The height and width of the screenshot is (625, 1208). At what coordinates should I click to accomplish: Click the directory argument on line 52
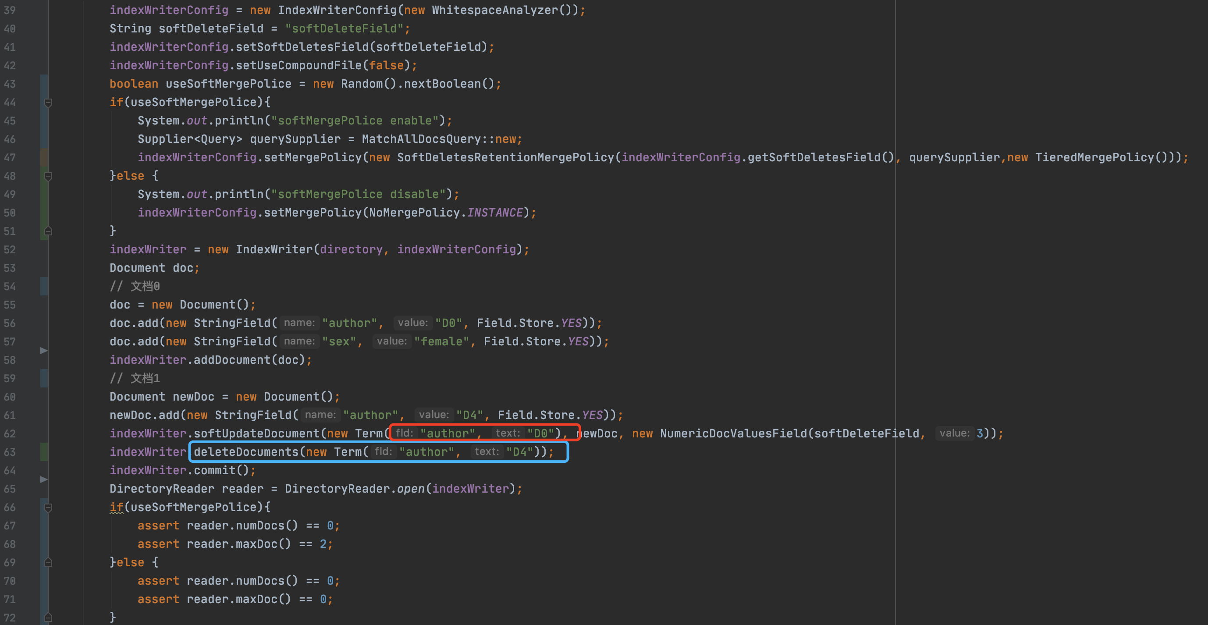351,249
